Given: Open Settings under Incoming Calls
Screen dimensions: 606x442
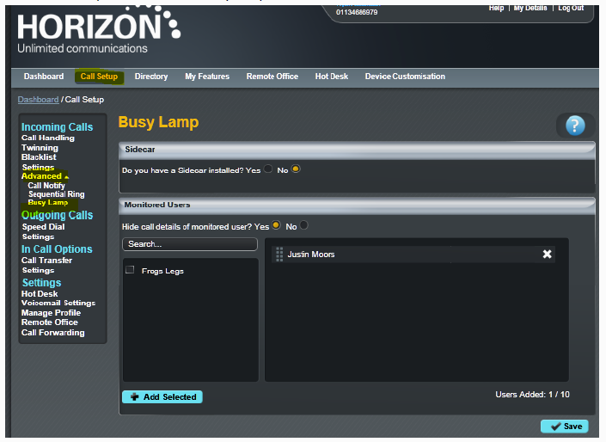Looking at the screenshot, I should [38, 167].
